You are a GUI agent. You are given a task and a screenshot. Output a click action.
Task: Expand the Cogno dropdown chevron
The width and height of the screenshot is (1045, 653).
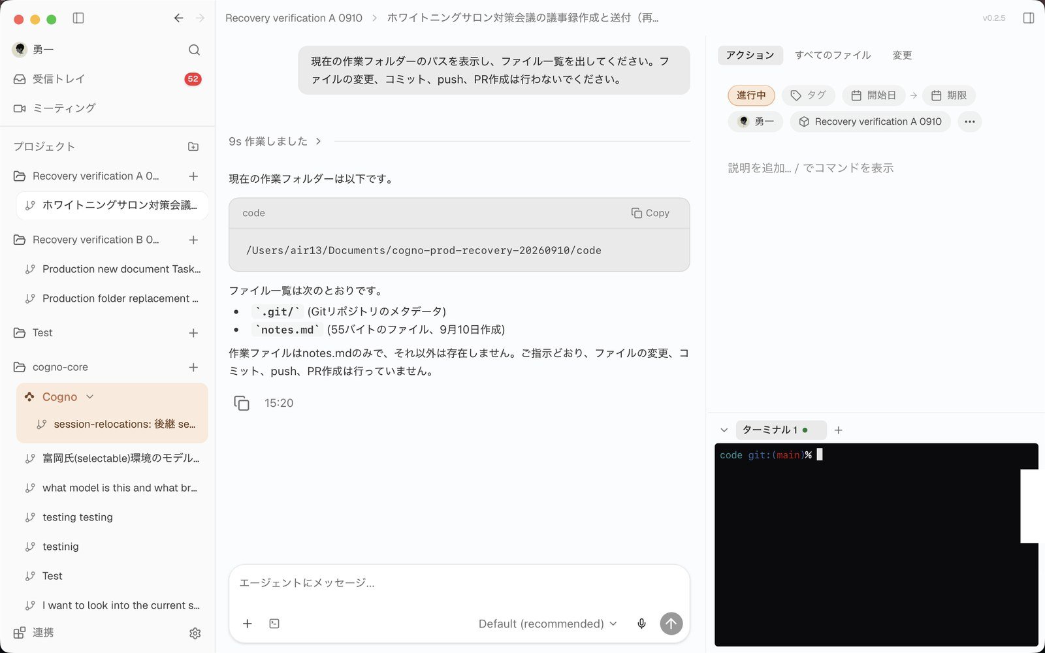90,397
